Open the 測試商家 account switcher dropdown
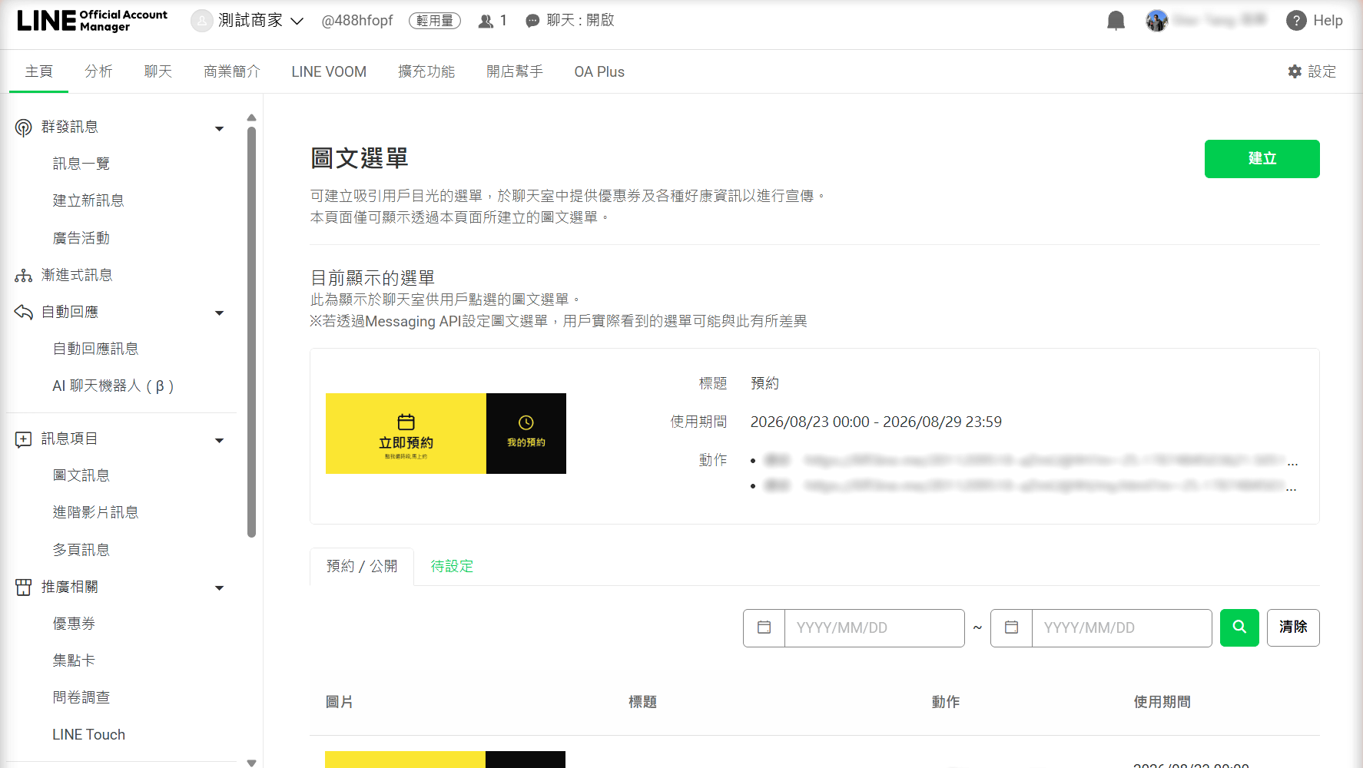 [x=297, y=21]
